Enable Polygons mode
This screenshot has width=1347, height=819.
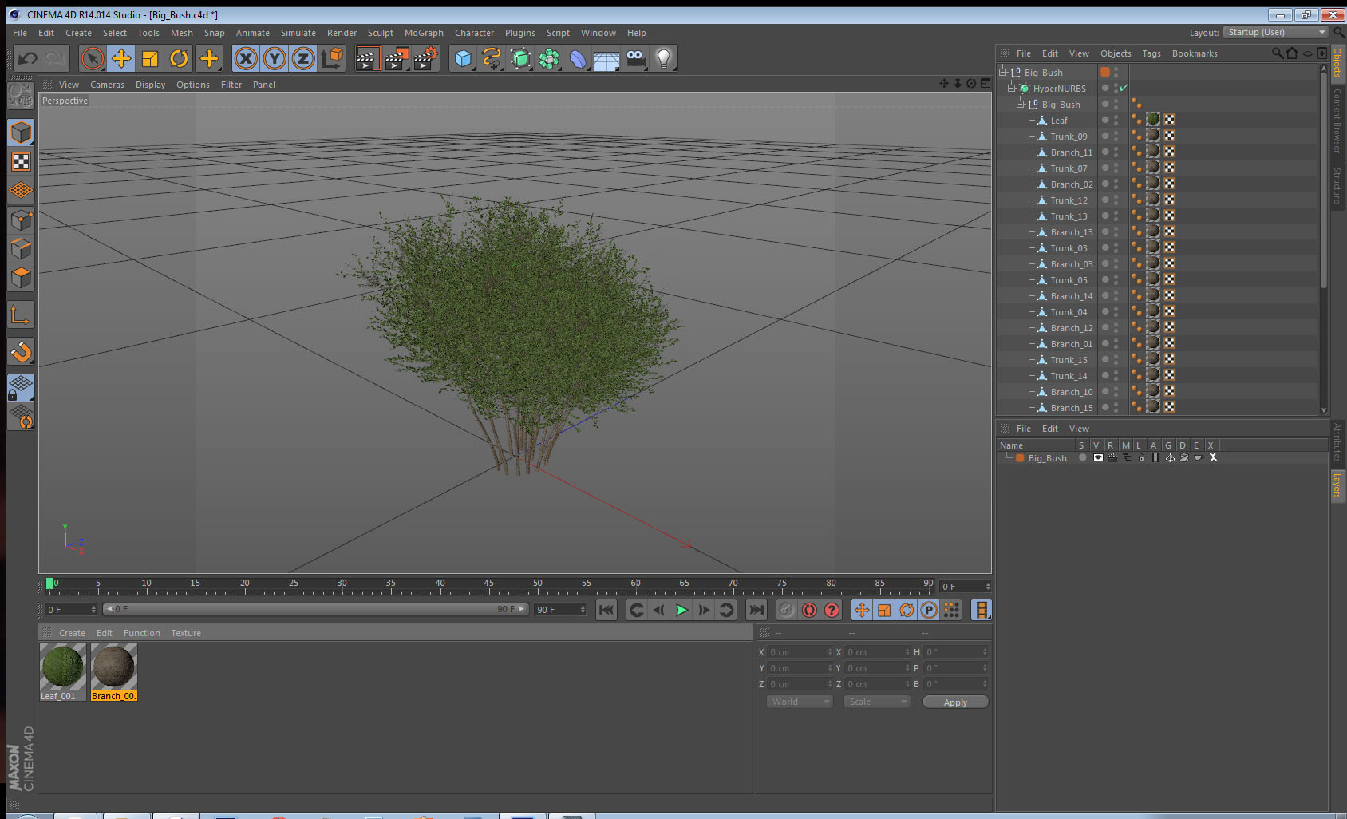[x=21, y=277]
